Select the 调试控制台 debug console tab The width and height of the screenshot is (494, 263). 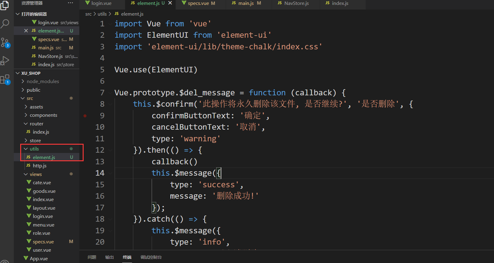[x=151, y=257]
